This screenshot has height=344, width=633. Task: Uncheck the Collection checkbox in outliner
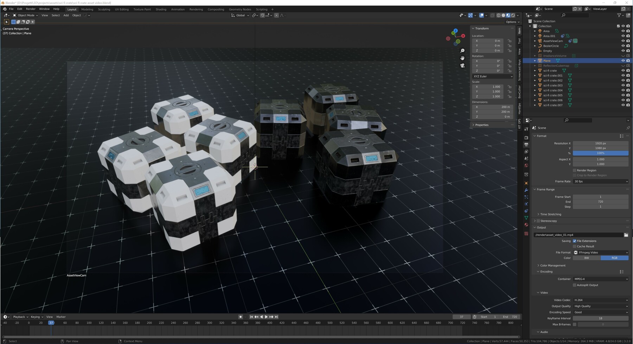point(618,26)
